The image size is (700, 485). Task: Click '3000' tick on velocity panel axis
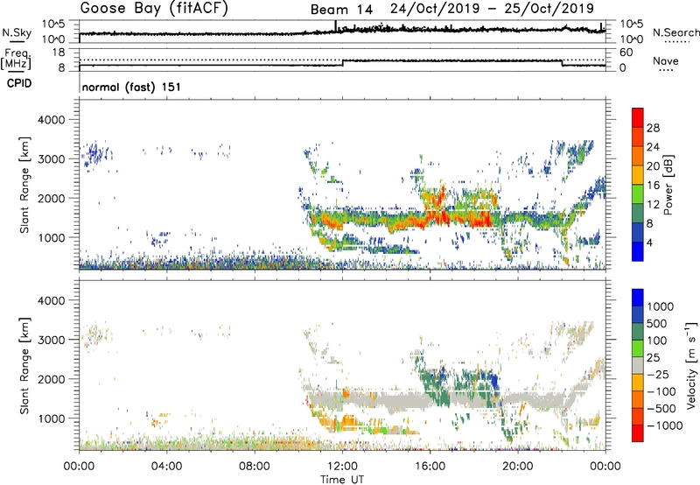[51, 340]
